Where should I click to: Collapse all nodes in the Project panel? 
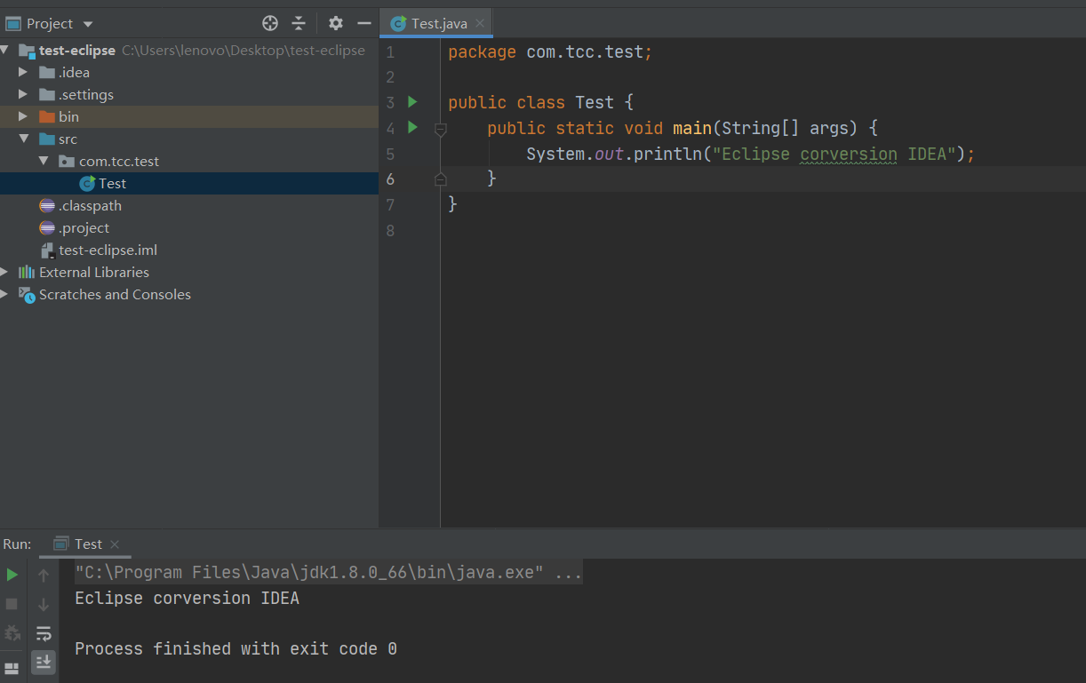(299, 23)
